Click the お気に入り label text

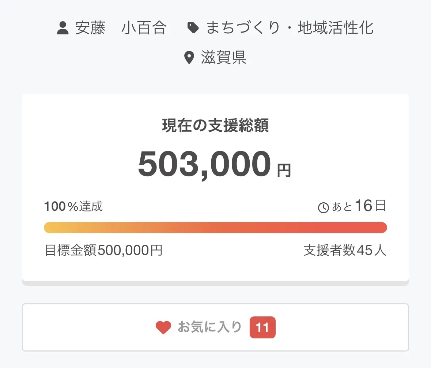[209, 327]
